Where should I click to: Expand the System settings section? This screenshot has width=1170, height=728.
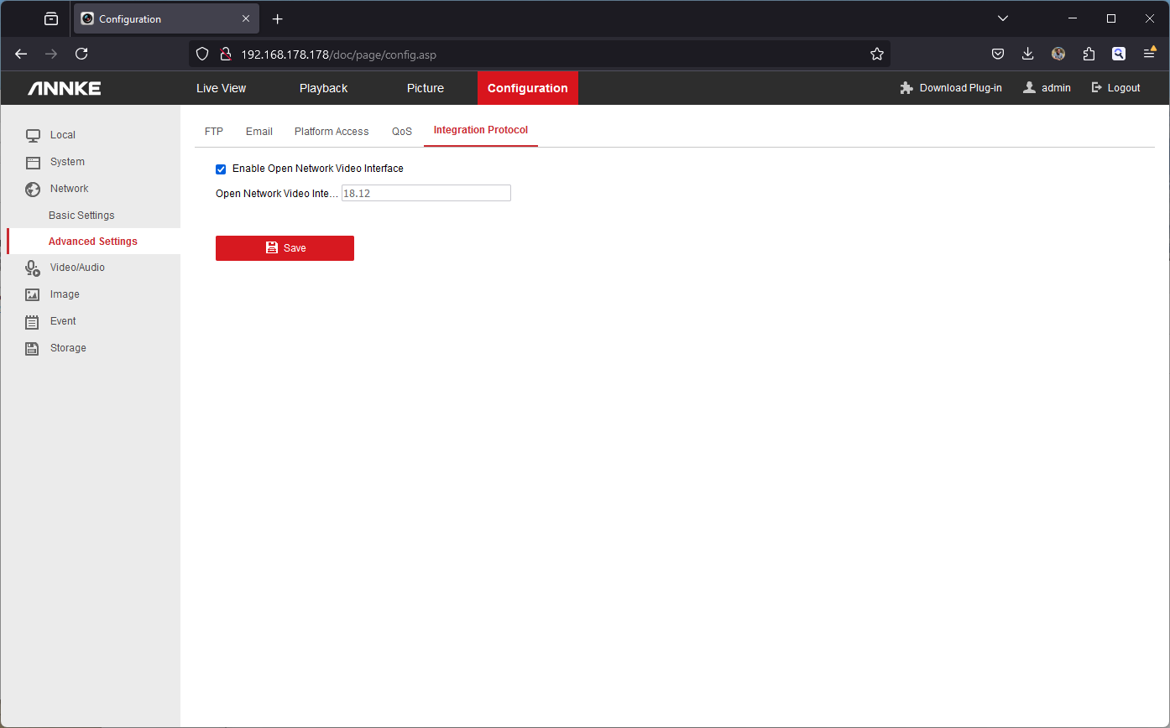pyautogui.click(x=67, y=162)
